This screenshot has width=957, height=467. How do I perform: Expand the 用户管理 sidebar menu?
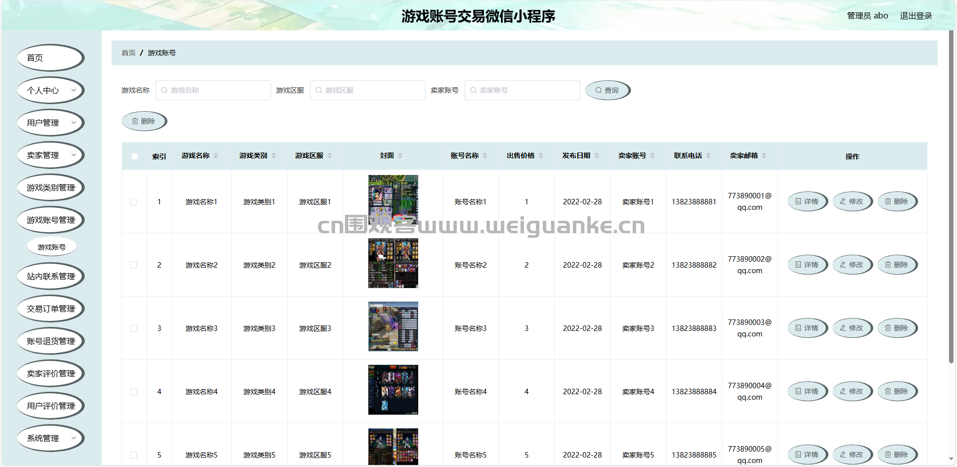(51, 123)
